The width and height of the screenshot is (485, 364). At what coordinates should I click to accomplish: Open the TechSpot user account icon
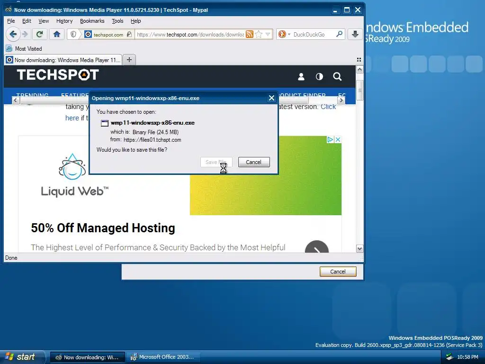(x=301, y=76)
